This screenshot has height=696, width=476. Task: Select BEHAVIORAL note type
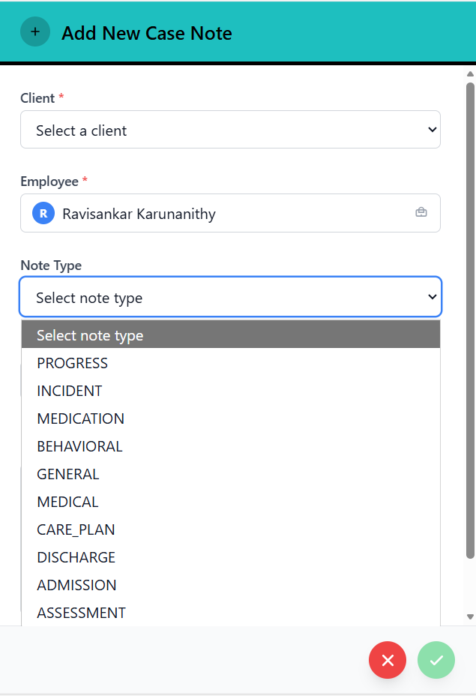tap(79, 446)
